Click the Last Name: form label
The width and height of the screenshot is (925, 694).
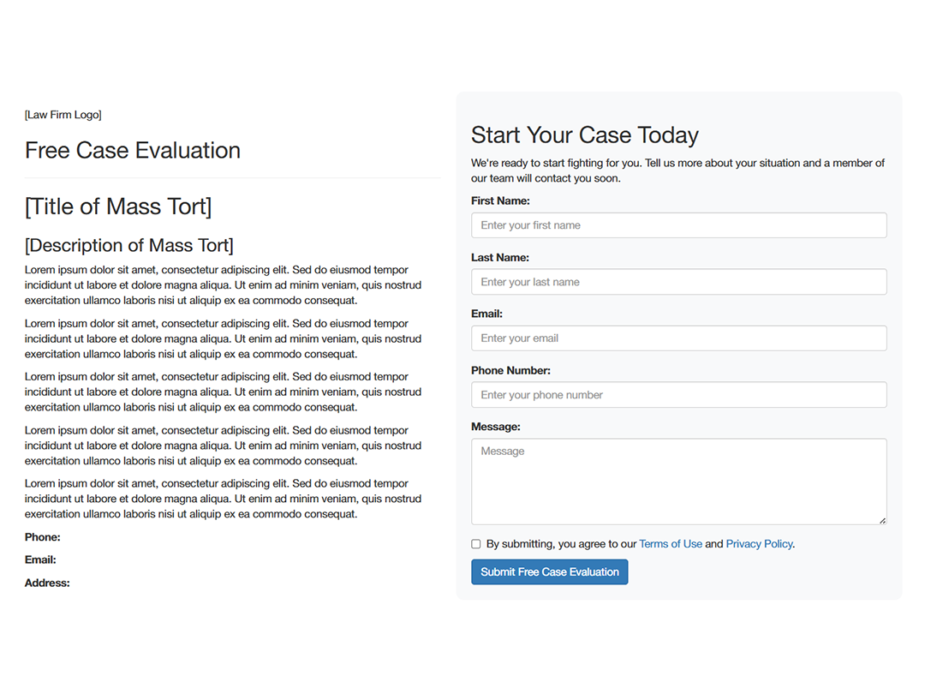500,258
